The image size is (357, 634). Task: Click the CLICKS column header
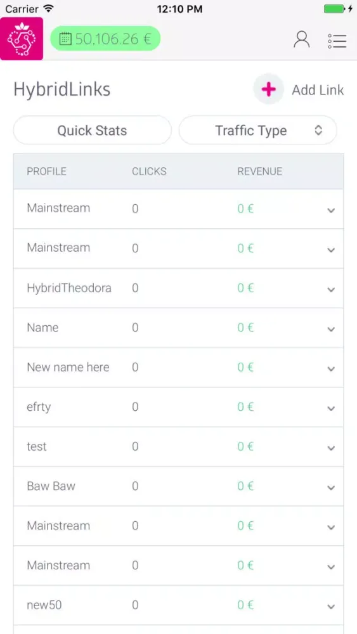[x=149, y=171]
